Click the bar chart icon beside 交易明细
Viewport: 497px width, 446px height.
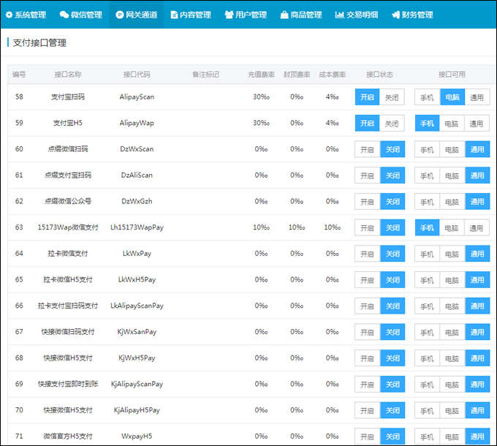(x=339, y=15)
